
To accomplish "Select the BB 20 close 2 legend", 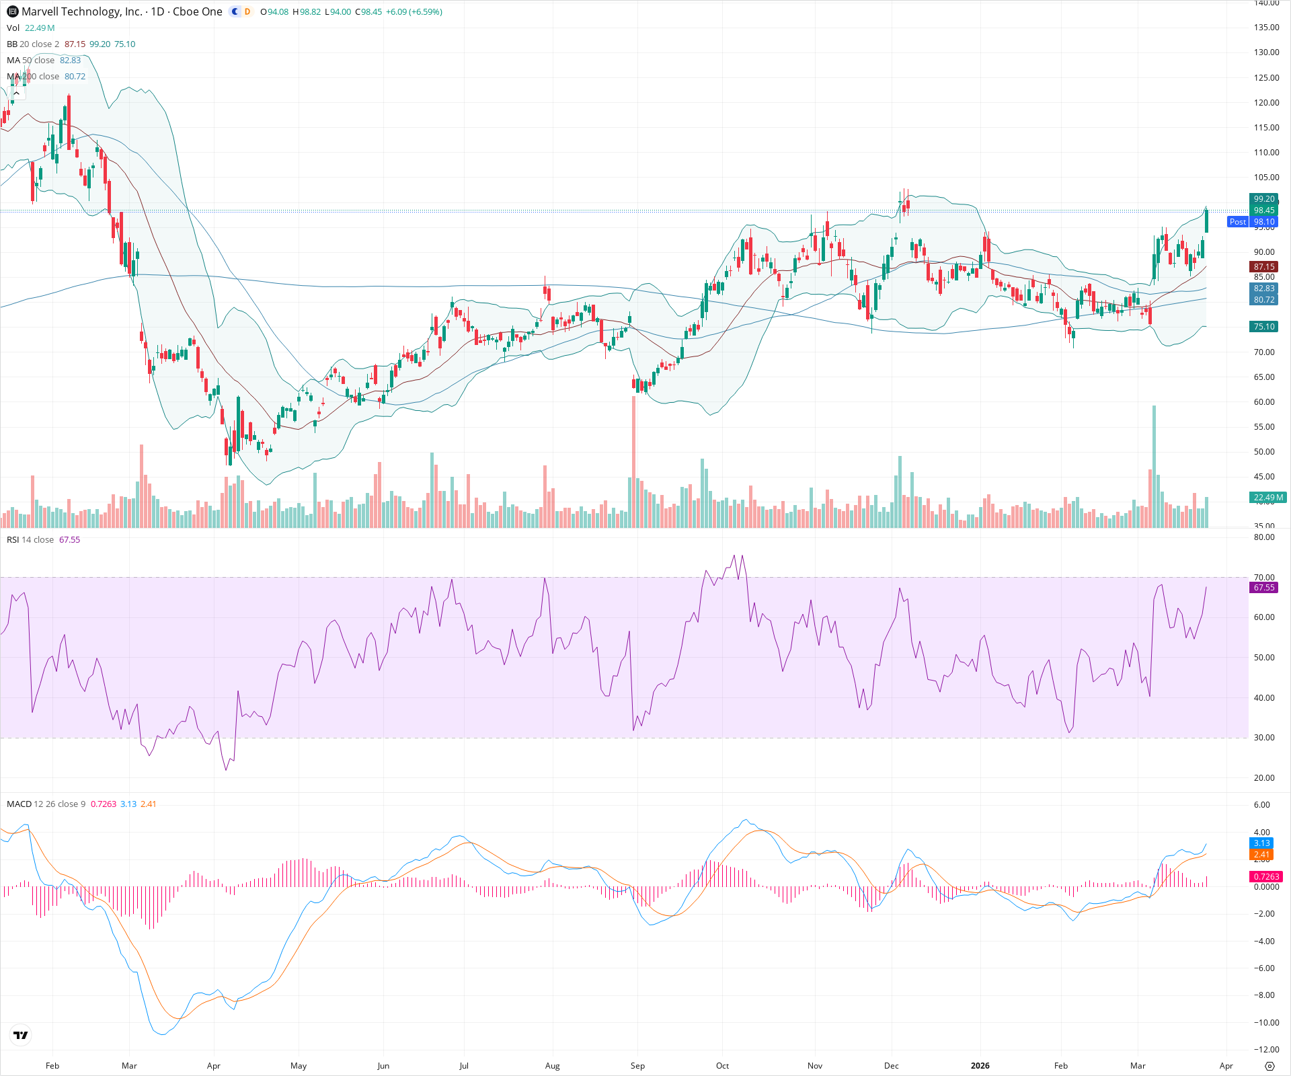I will pos(34,44).
